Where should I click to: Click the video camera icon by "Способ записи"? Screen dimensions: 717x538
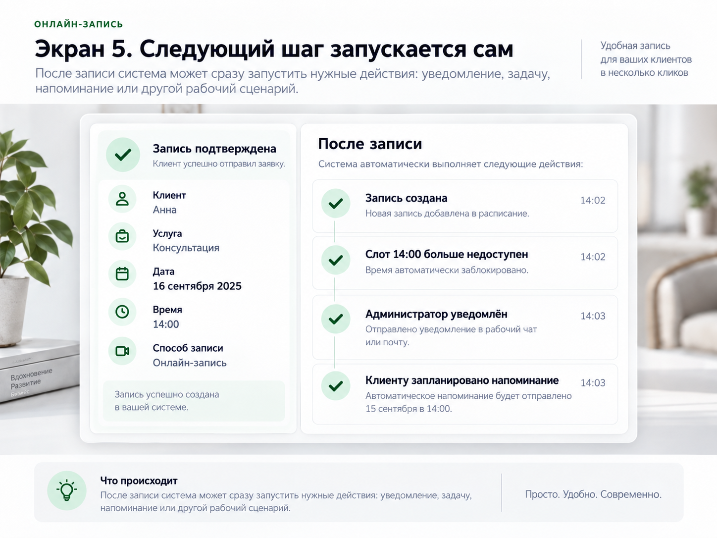pos(122,351)
